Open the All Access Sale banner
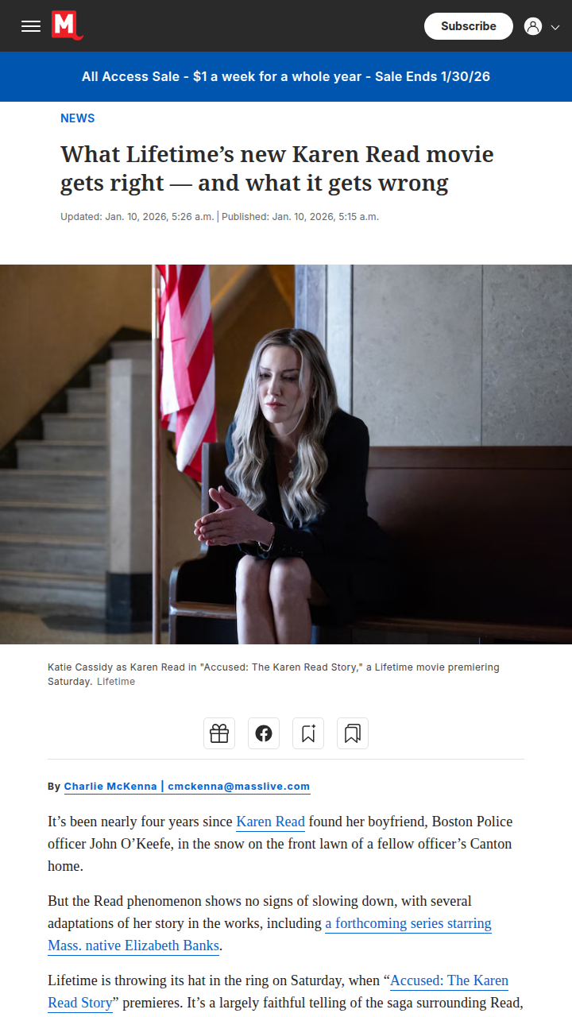 [x=286, y=77]
